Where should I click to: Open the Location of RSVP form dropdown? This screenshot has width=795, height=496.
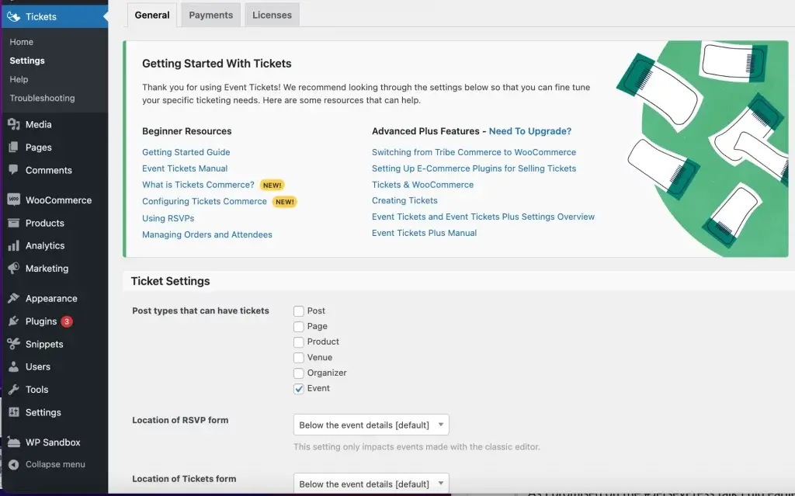point(371,425)
